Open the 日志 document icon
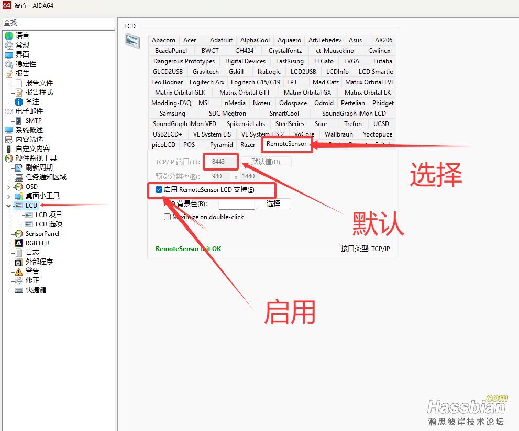Viewport: 519px width, 431px height. tap(19, 253)
